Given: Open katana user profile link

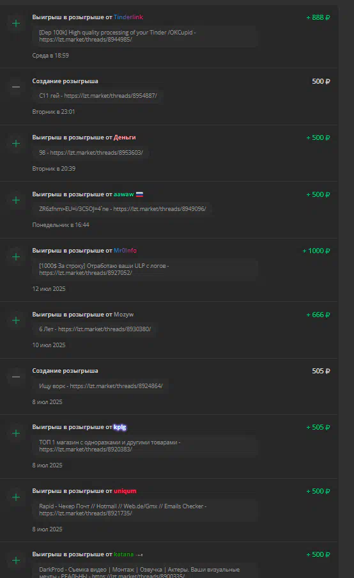Looking at the screenshot, I should click(124, 554).
